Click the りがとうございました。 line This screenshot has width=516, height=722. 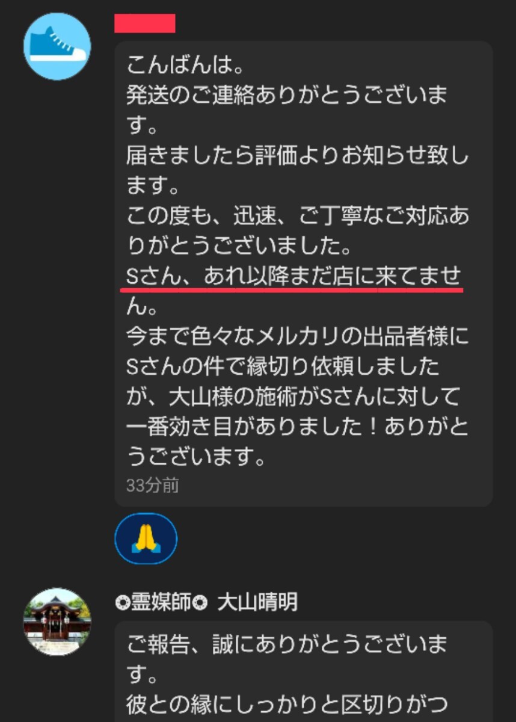coord(242,245)
